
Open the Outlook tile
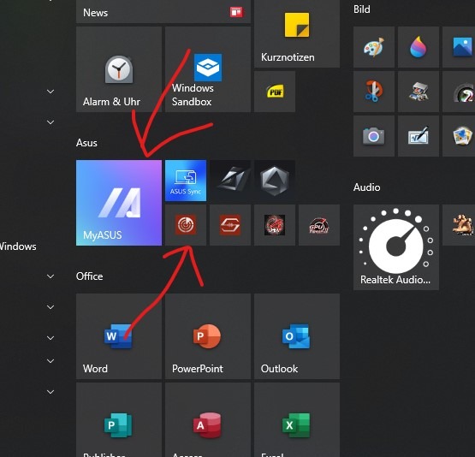[297, 336]
